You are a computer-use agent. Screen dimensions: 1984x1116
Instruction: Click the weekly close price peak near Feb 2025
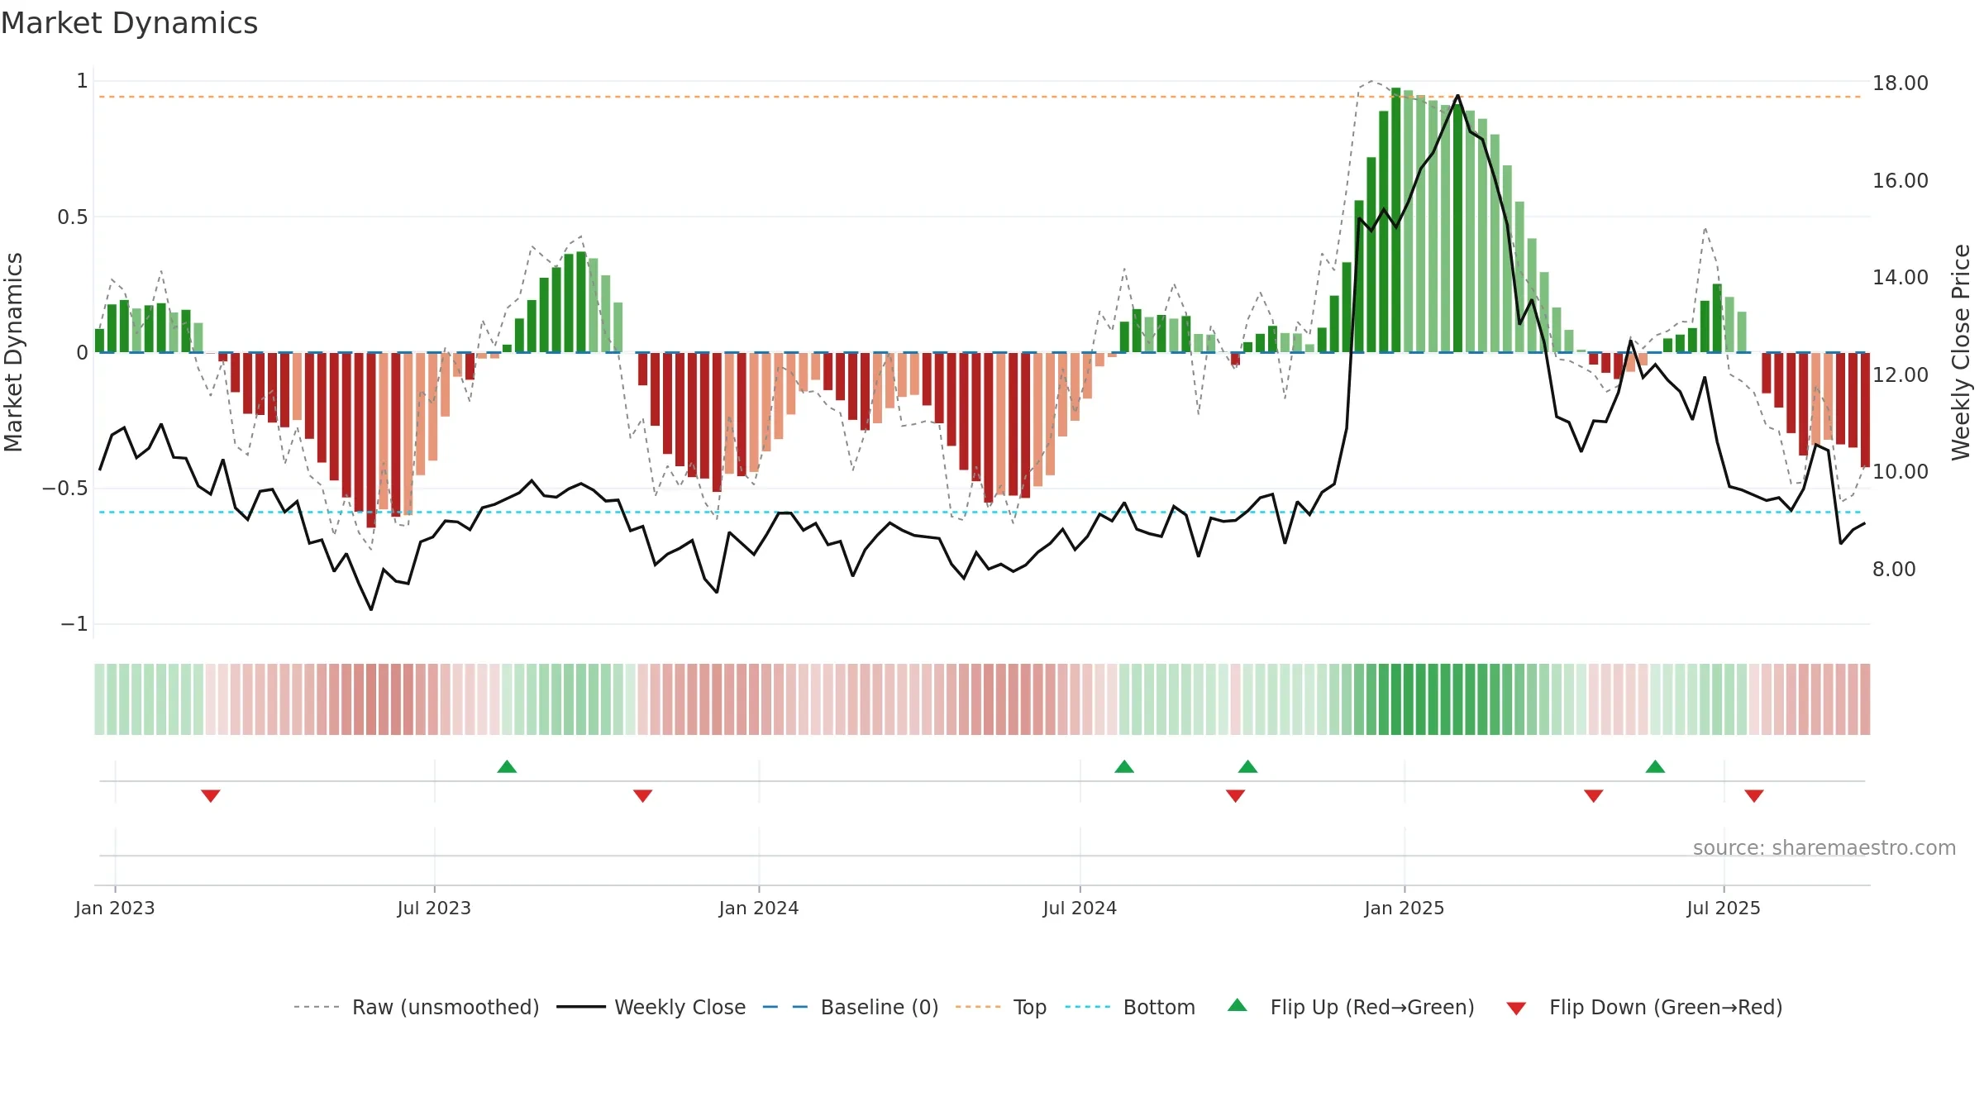pyautogui.click(x=1457, y=96)
